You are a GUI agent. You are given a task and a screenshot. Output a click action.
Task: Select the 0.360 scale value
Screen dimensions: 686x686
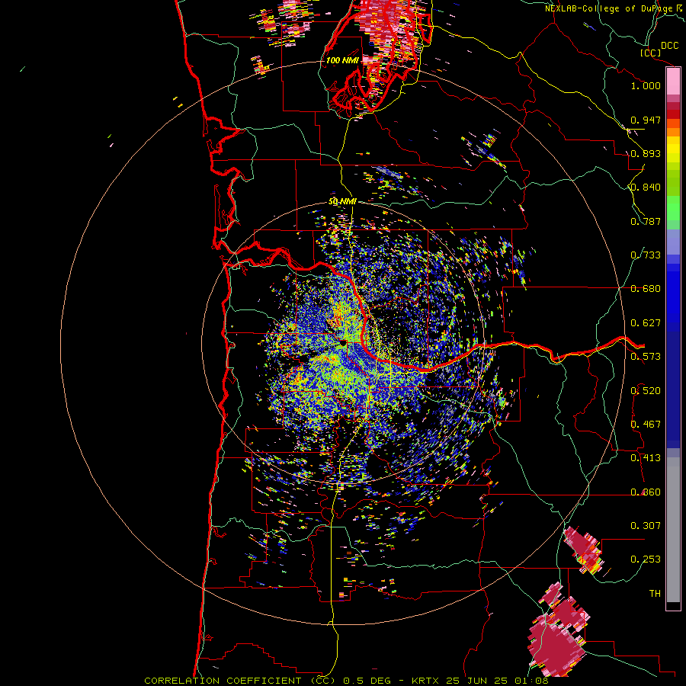646,492
